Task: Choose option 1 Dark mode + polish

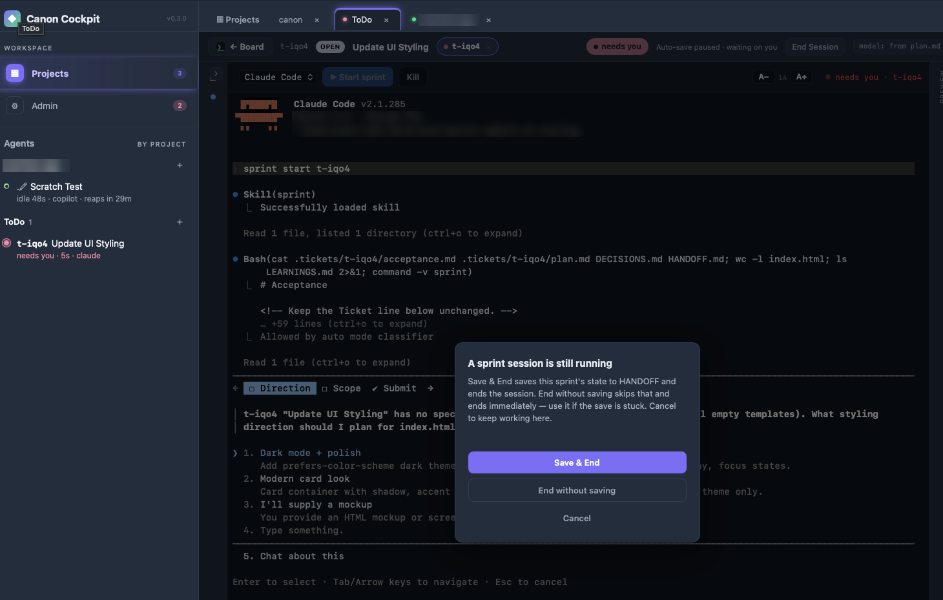Action: (302, 453)
